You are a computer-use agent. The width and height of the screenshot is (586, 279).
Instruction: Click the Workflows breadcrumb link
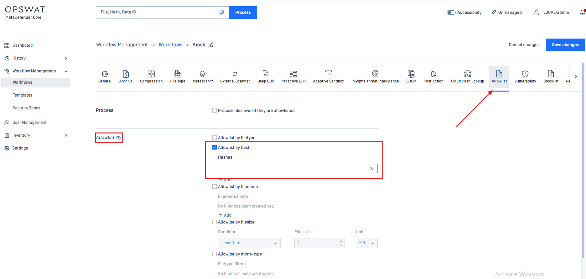pos(170,45)
